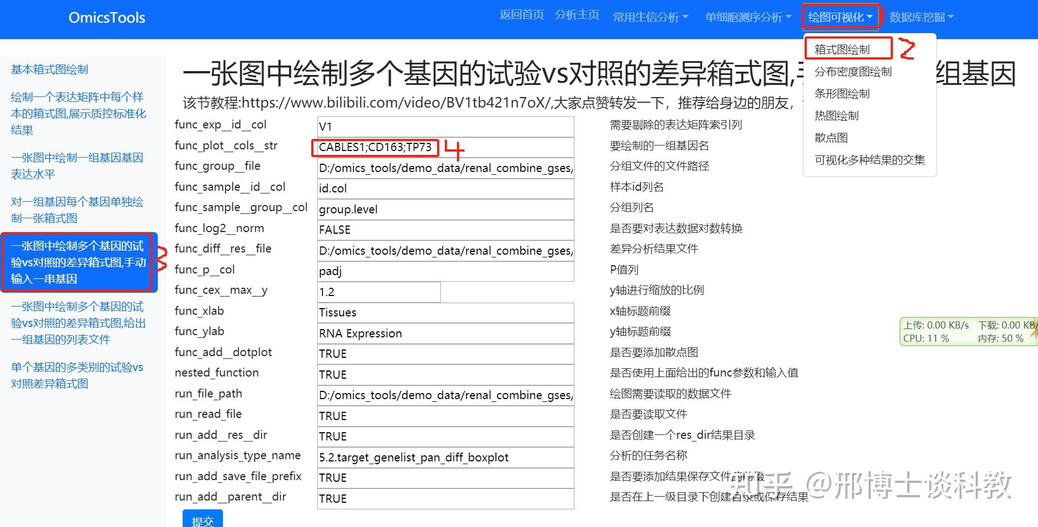Click the 返回首页 link
This screenshot has height=527, width=1038.
pyautogui.click(x=521, y=15)
